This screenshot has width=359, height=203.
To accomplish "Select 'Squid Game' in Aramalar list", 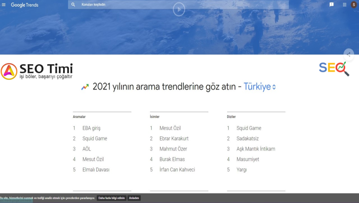I will [95, 139].
